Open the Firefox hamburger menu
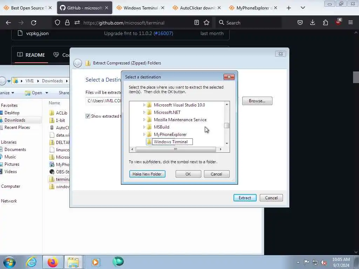This screenshot has height=269, width=359. coord(351,23)
